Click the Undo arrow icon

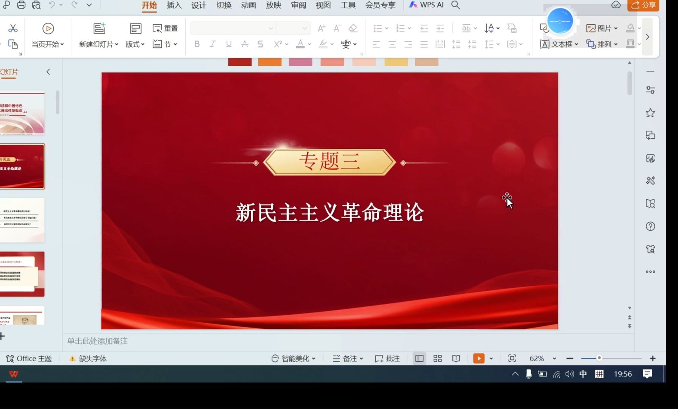tap(52, 5)
